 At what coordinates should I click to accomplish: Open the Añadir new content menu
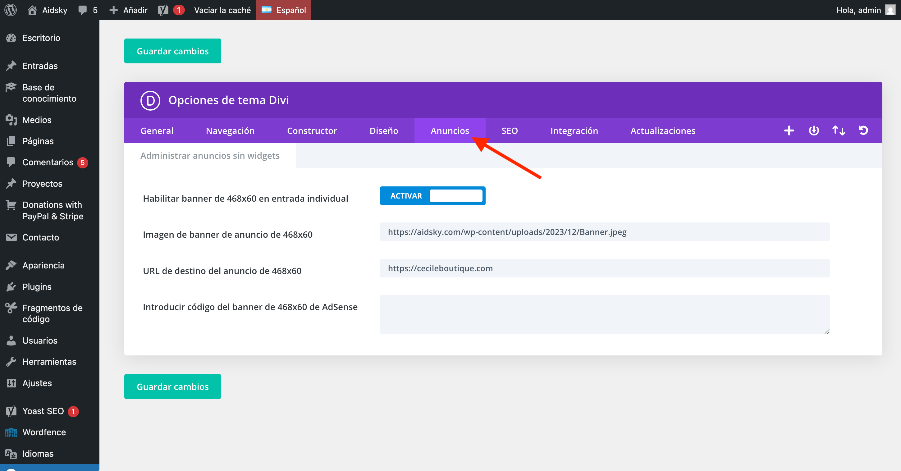pos(128,10)
